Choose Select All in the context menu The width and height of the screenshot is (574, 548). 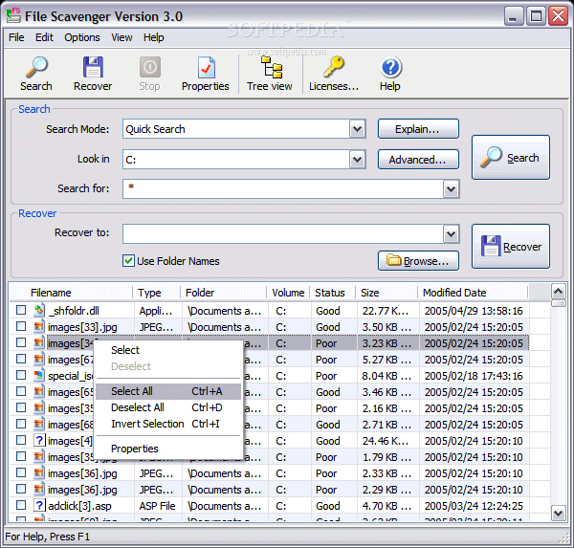tap(168, 391)
